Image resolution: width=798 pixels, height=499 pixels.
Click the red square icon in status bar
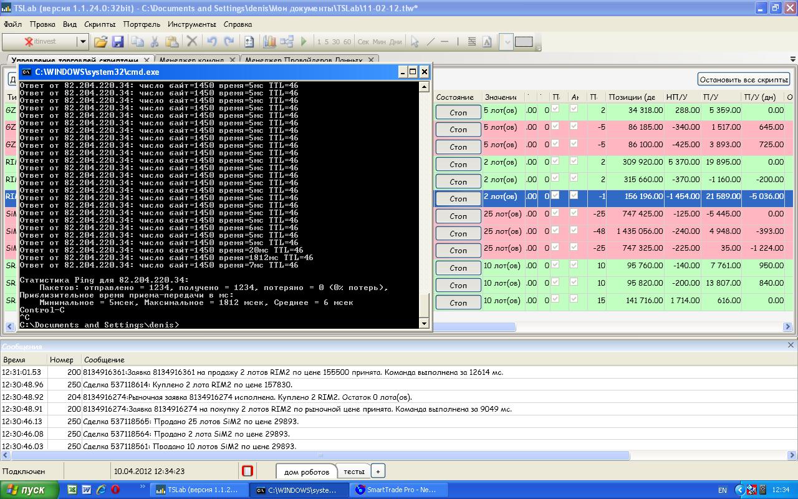[x=248, y=471]
